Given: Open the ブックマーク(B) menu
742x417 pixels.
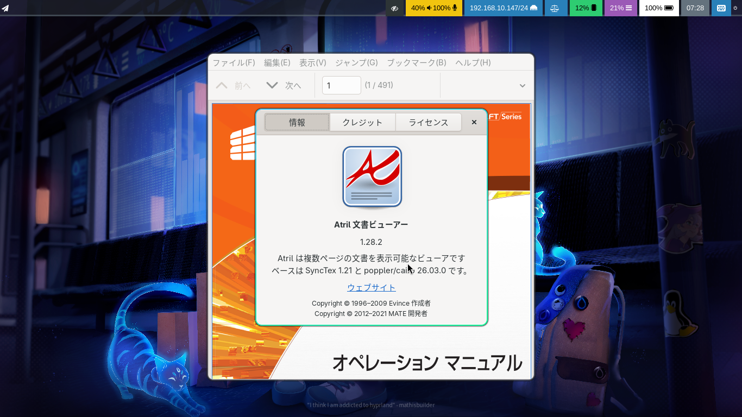Looking at the screenshot, I should point(417,62).
